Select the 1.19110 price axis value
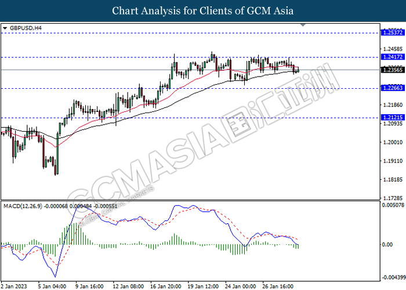The height and width of the screenshot is (290, 406). [x=393, y=161]
